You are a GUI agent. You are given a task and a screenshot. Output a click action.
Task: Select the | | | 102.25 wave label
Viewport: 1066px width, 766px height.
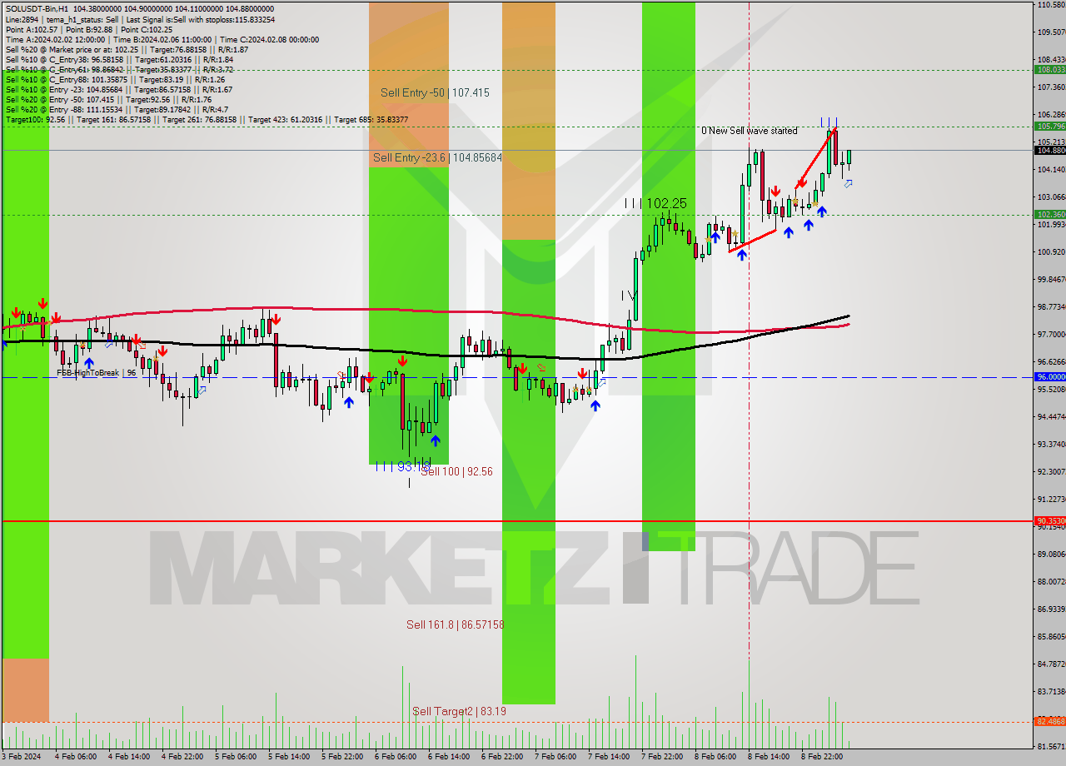[x=656, y=203]
